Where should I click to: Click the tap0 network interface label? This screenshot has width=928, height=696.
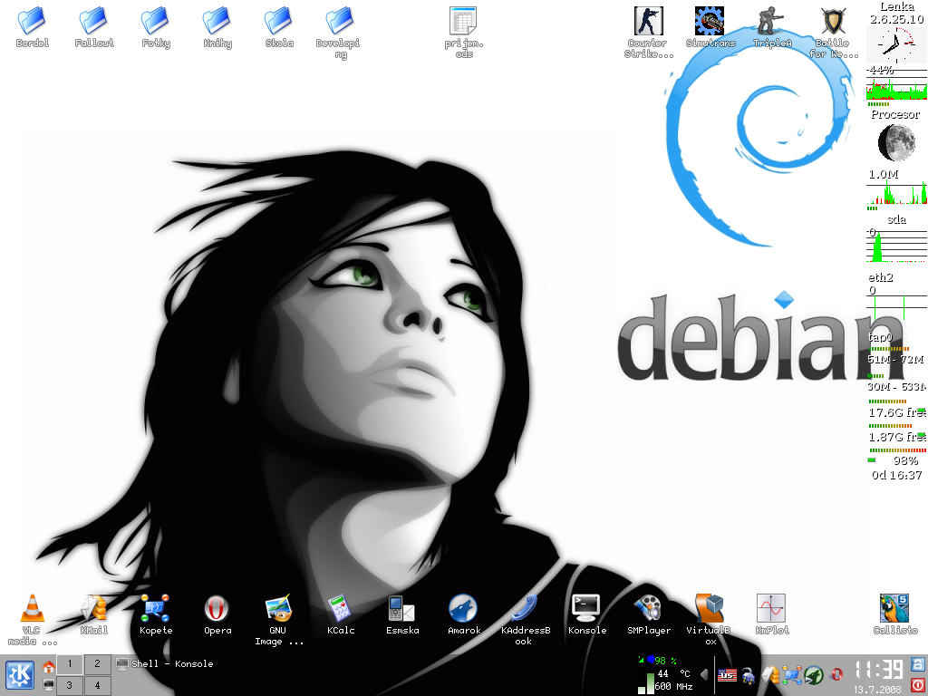pos(880,337)
